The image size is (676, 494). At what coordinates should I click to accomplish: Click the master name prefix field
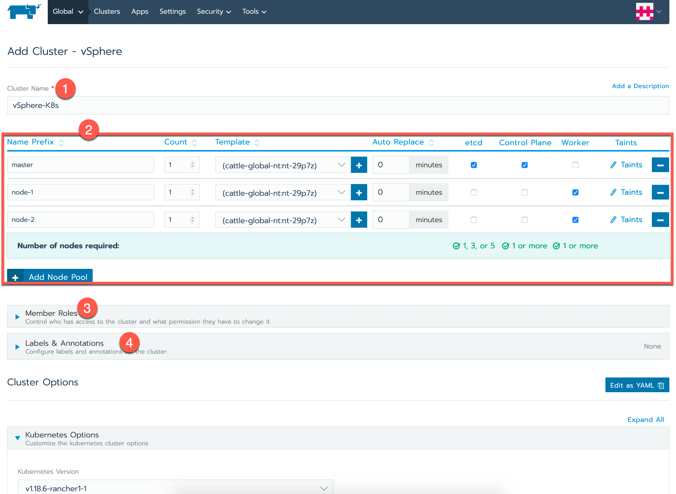(x=81, y=165)
